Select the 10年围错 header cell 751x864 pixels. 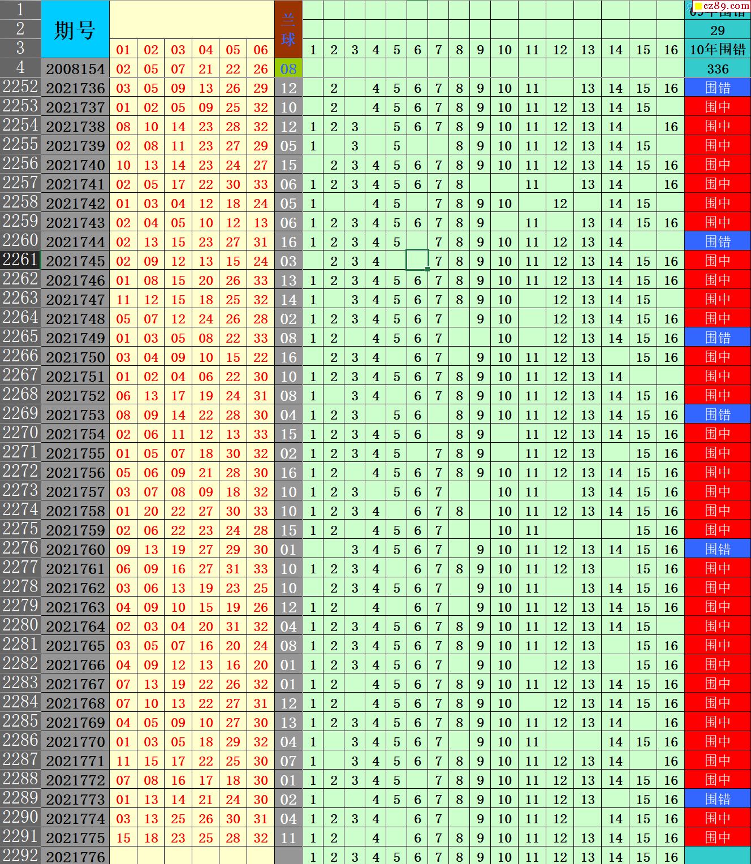tap(718, 49)
